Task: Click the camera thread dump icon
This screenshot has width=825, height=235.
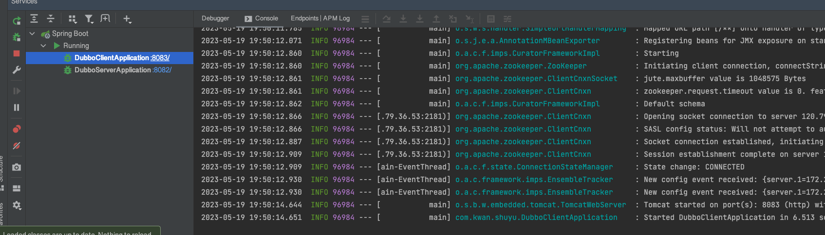Action: (17, 167)
